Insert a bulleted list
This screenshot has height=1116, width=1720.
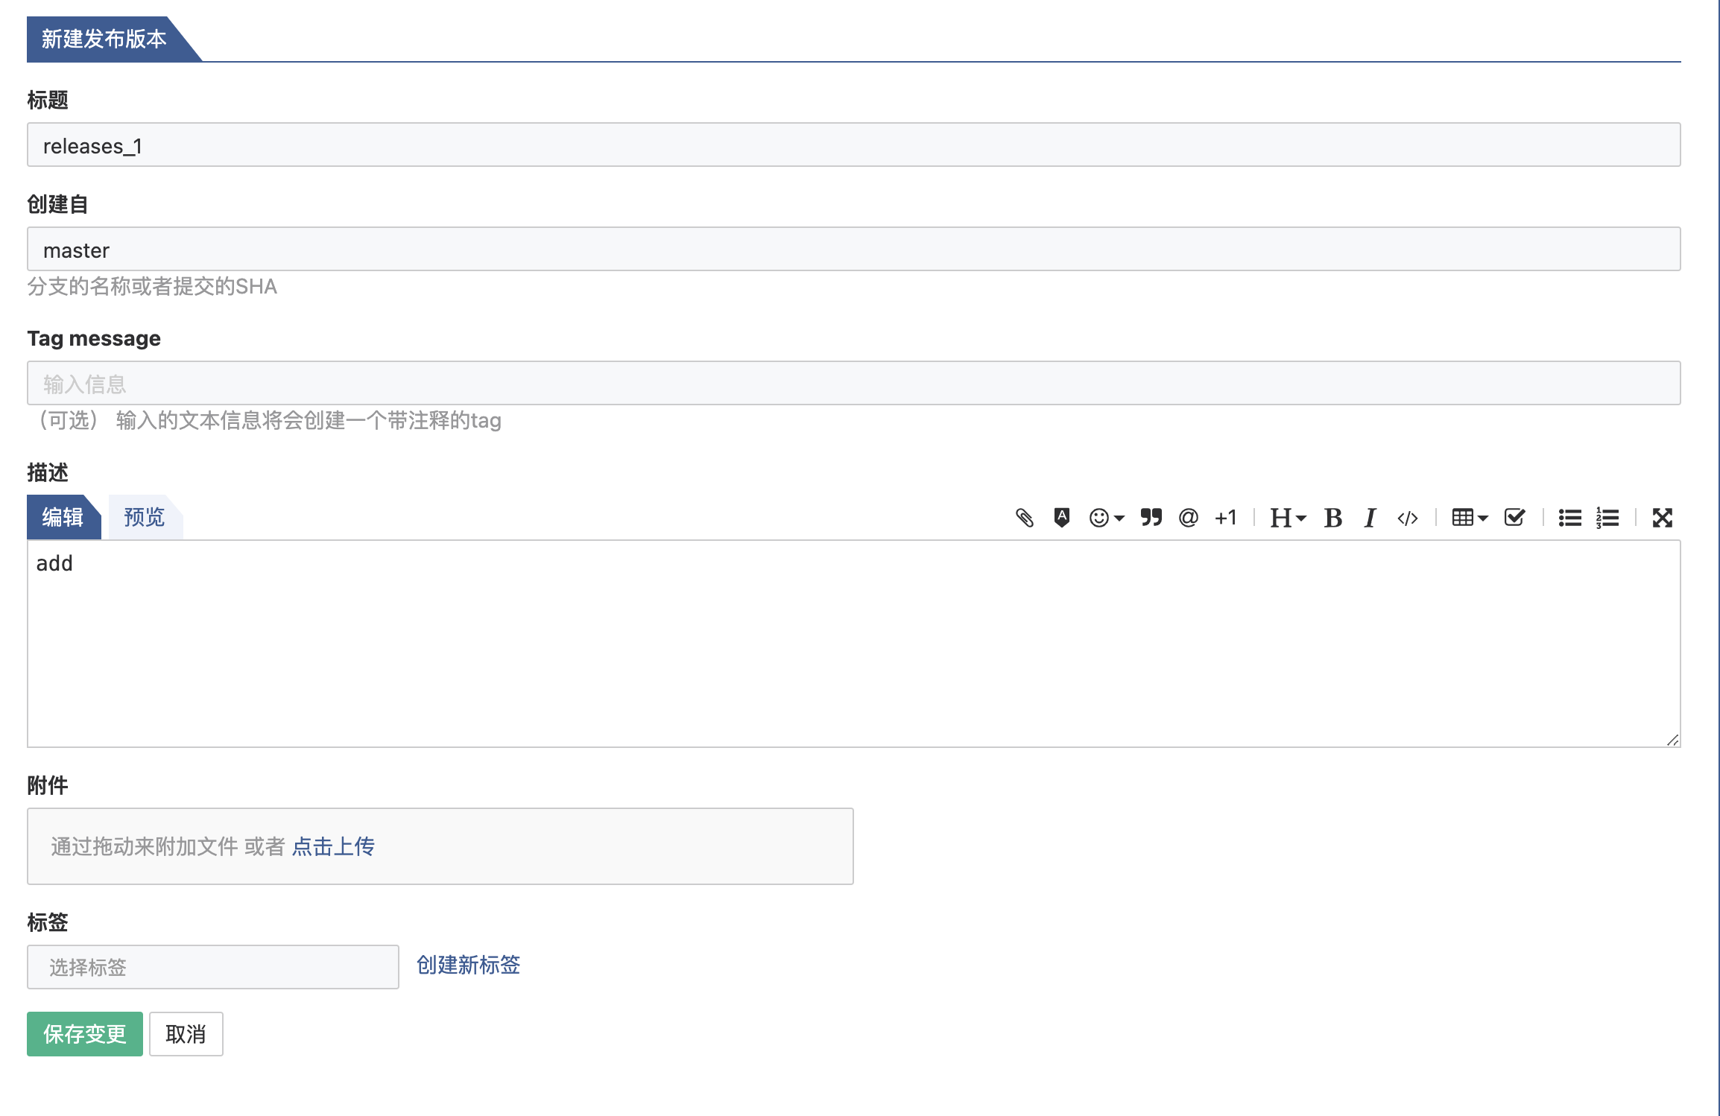(1569, 518)
